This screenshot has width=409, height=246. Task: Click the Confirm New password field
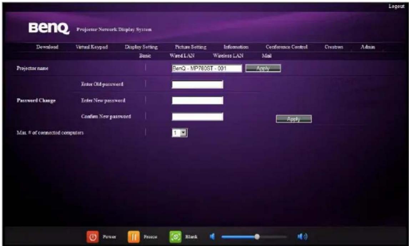pyautogui.click(x=197, y=117)
